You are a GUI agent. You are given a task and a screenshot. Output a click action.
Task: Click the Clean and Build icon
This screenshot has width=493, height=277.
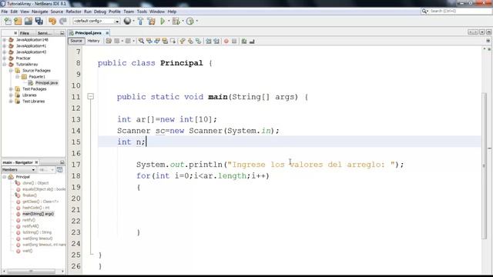[x=151, y=21]
